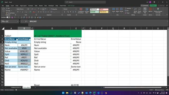Click the Increase Font Size icon
This screenshot has width=169, height=95.
coord(33,9)
